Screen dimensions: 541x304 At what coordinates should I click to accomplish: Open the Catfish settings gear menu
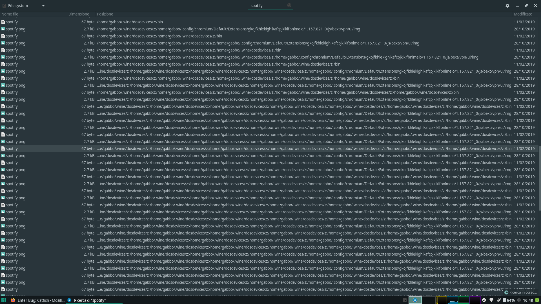(507, 6)
